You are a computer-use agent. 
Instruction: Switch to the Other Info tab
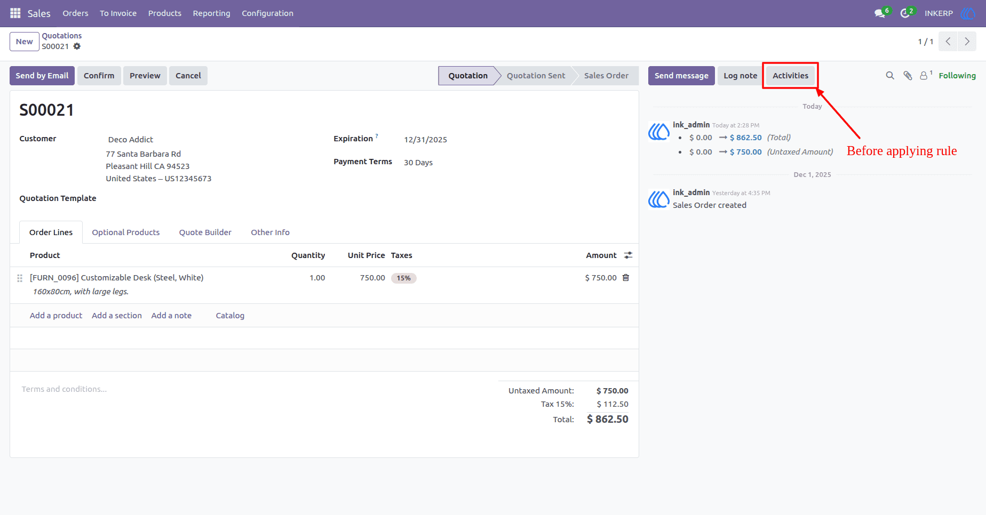tap(270, 232)
